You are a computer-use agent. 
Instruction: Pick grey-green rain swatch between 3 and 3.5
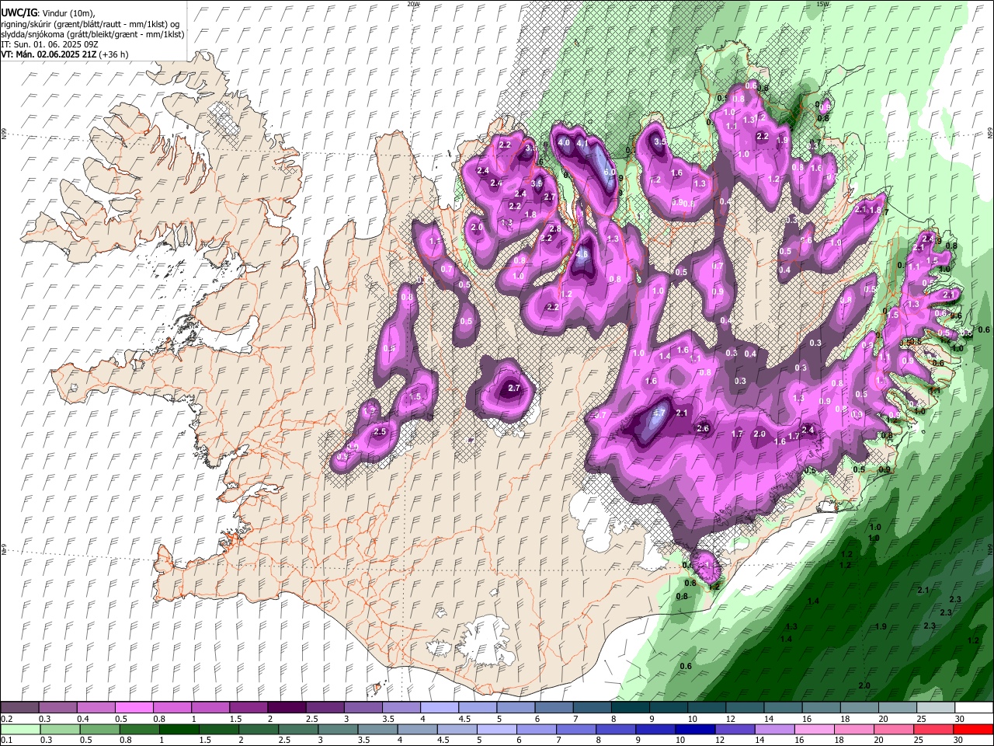click(x=338, y=729)
